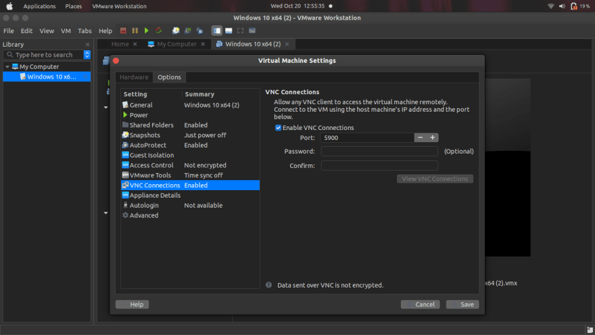The image size is (595, 335).
Task: Toggle the Show Library view icon
Action: [216, 30]
